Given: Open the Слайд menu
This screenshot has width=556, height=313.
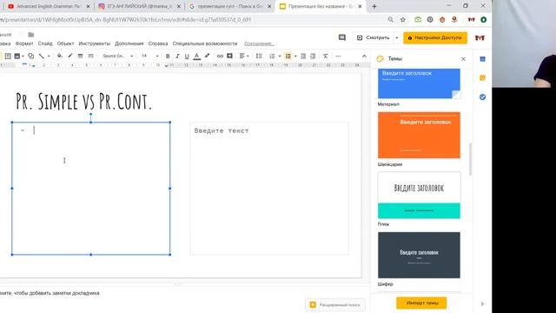Looking at the screenshot, I should coord(45,43).
